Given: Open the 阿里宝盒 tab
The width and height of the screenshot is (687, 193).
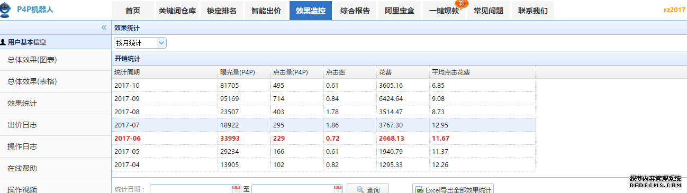Looking at the screenshot, I should [x=400, y=11].
